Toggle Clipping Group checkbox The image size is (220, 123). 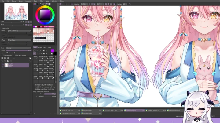point(6,55)
